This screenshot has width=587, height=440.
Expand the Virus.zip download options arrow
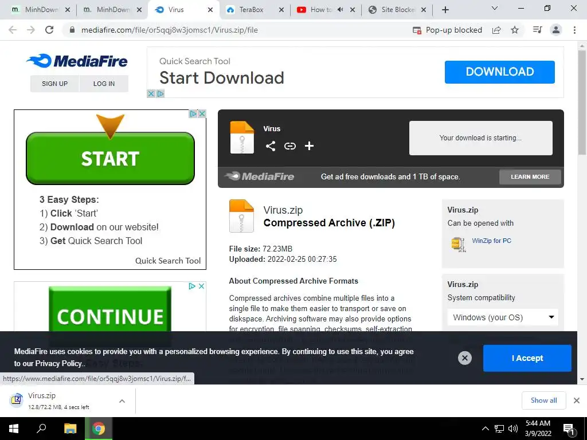pyautogui.click(x=122, y=400)
